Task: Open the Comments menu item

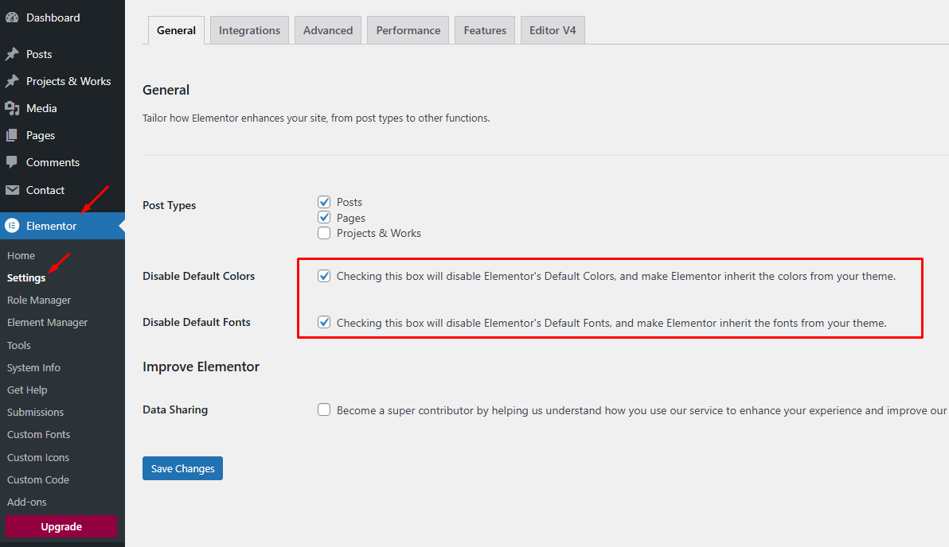Action: pyautogui.click(x=62, y=162)
